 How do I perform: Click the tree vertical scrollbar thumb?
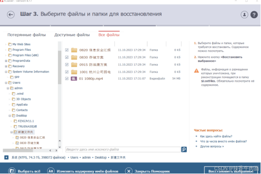tap(59, 67)
